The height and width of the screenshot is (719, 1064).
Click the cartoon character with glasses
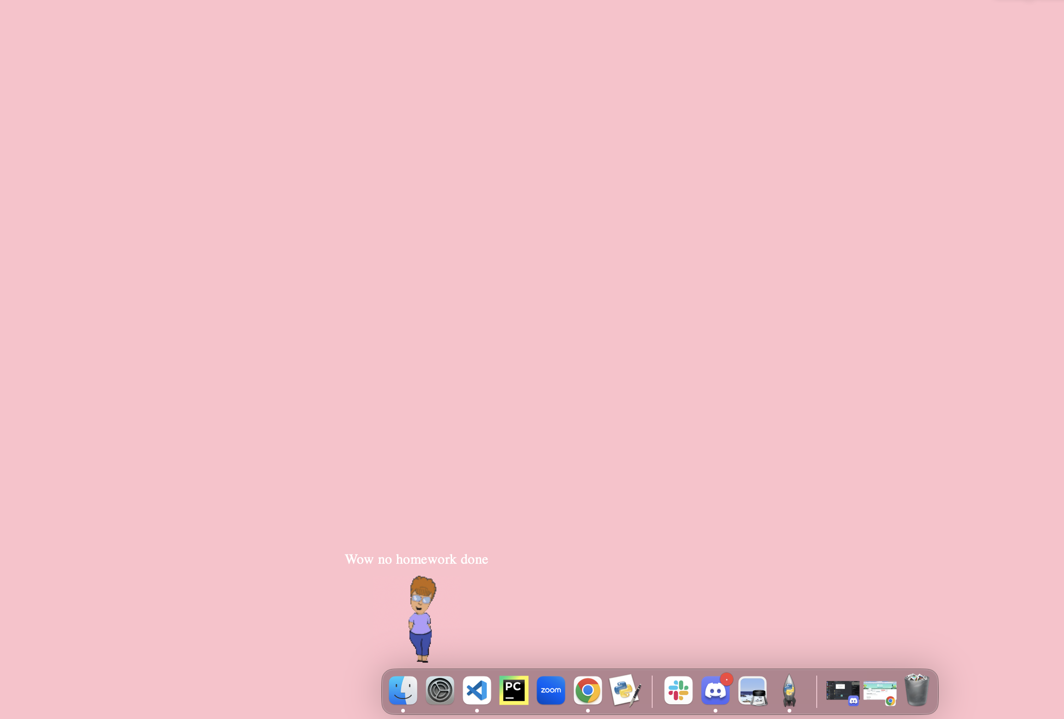[x=421, y=618]
